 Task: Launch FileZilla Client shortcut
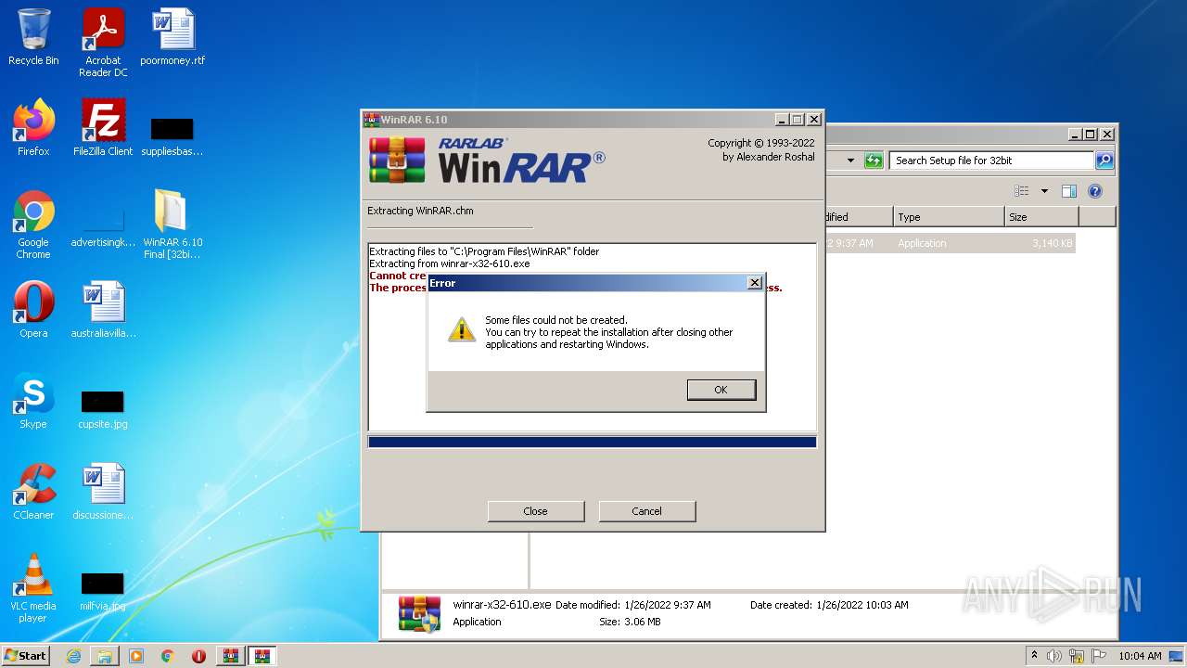tap(103, 128)
